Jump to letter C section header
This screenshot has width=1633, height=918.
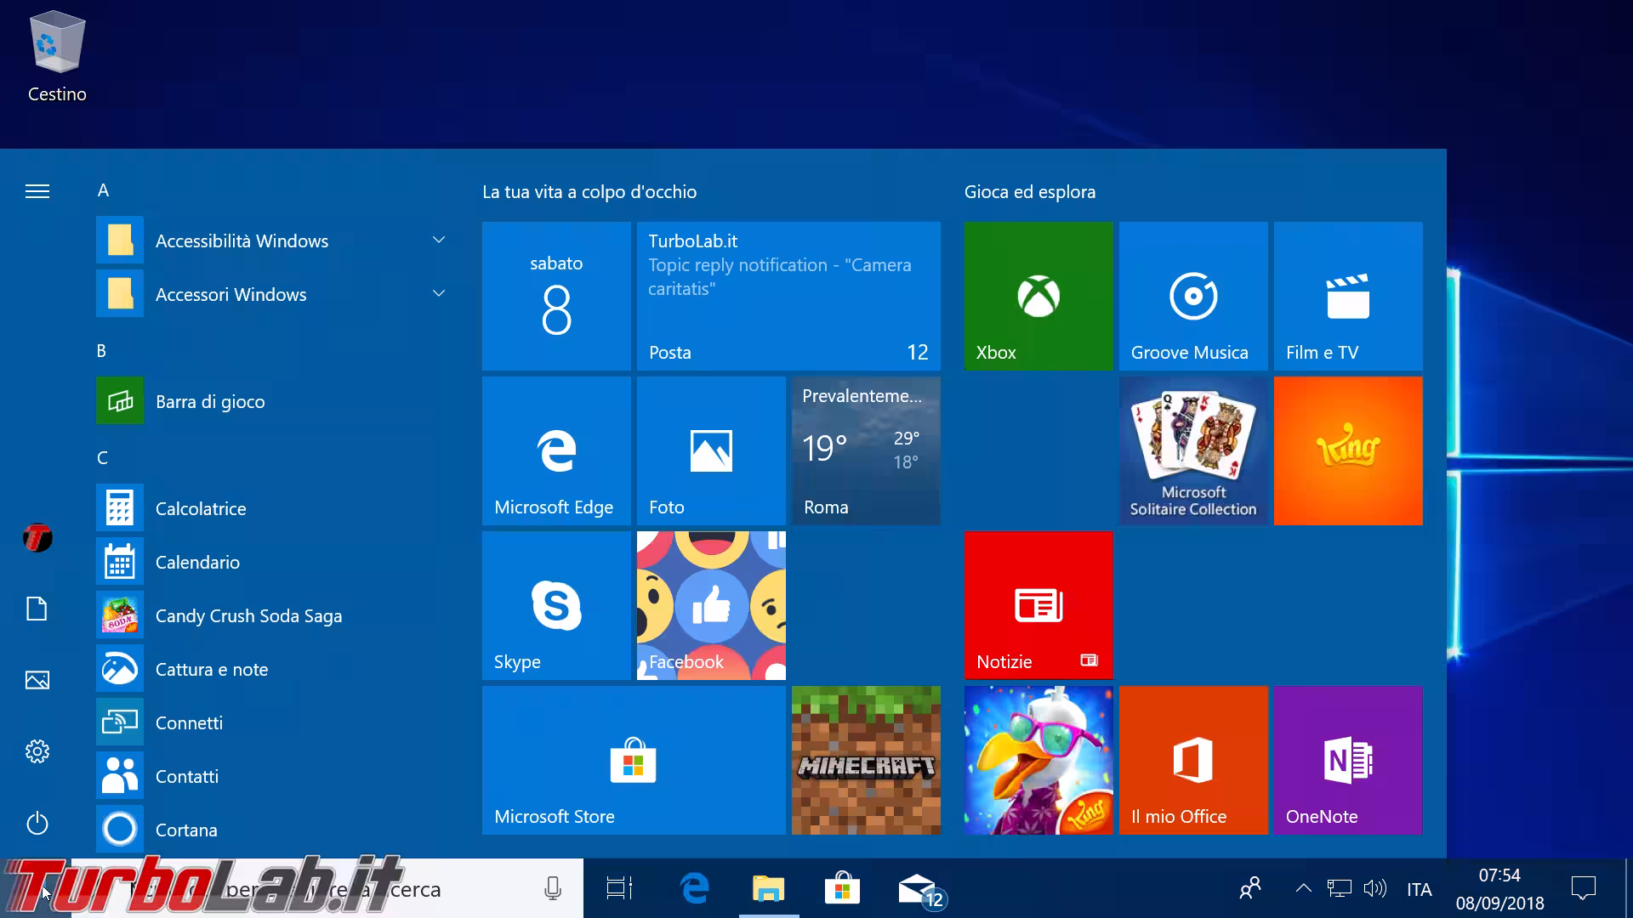pyautogui.click(x=102, y=458)
